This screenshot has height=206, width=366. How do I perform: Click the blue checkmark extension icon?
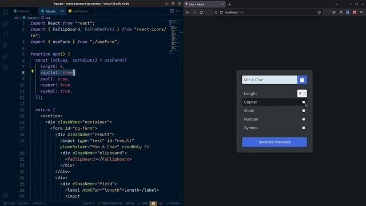click(348, 12)
